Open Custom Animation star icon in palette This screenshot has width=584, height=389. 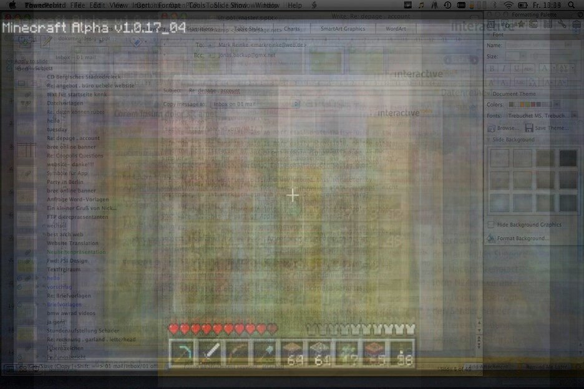(x=520, y=24)
